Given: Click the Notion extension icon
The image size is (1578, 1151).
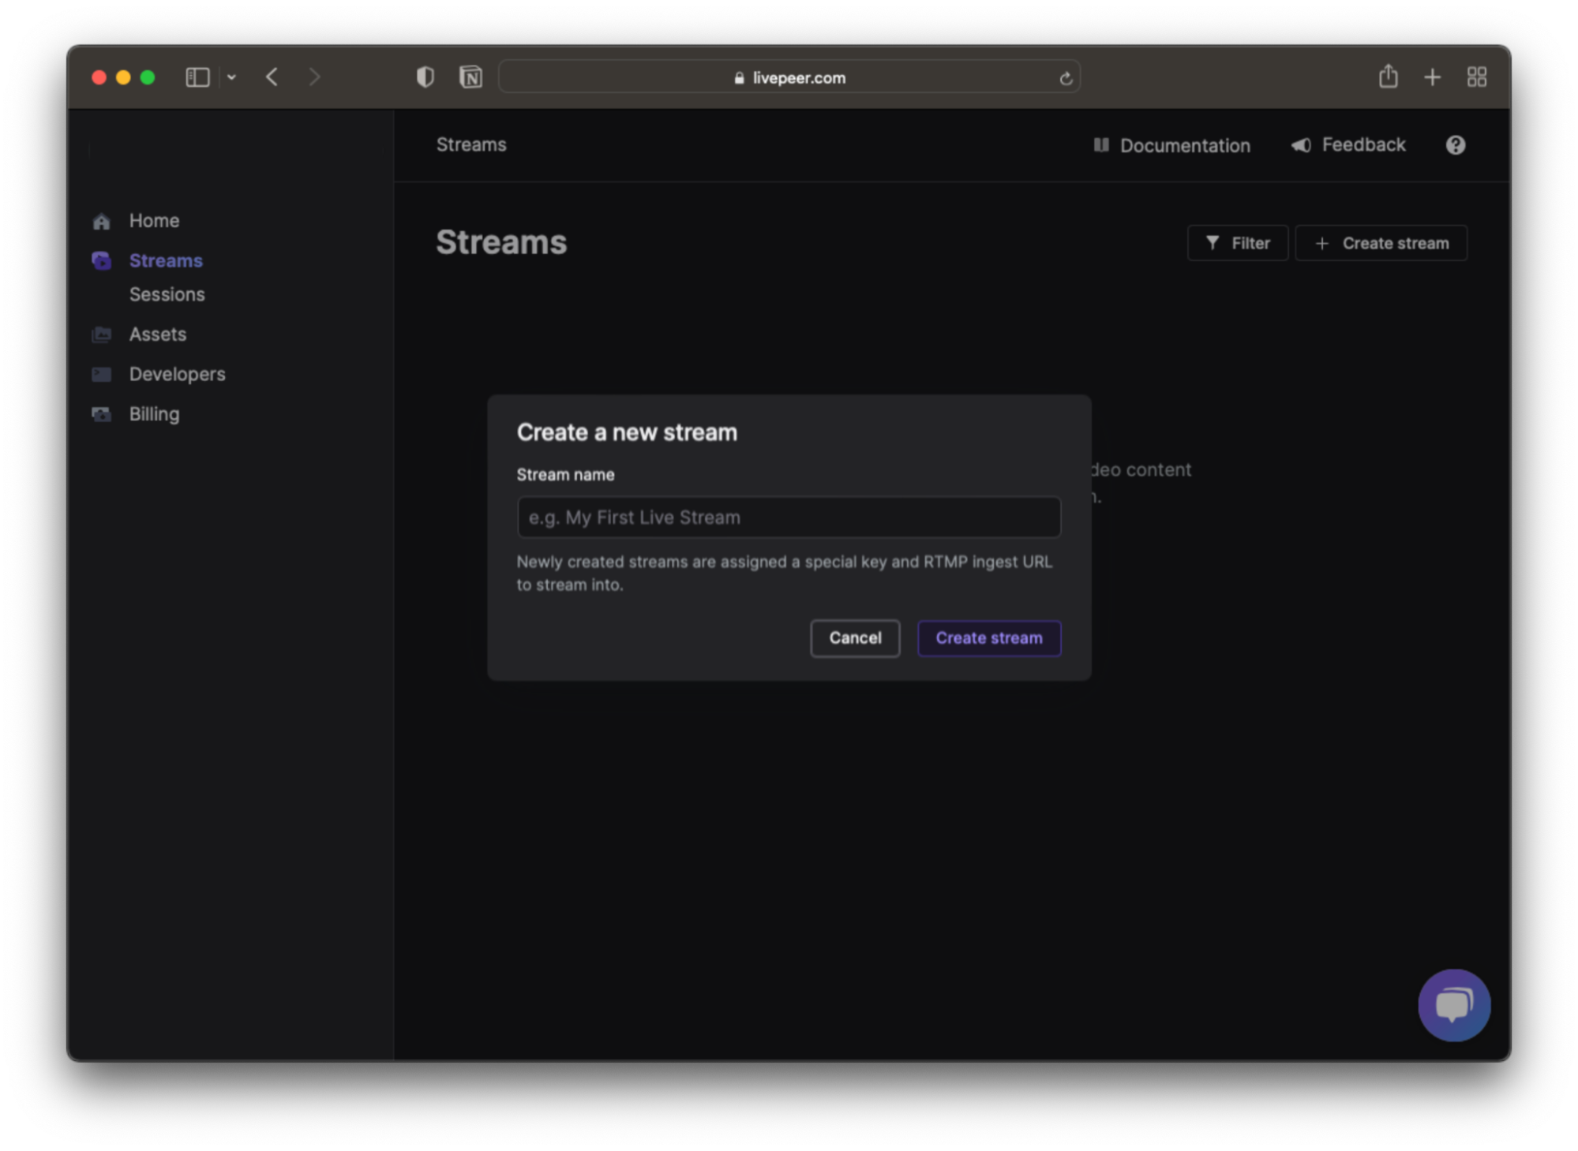Looking at the screenshot, I should tap(470, 77).
